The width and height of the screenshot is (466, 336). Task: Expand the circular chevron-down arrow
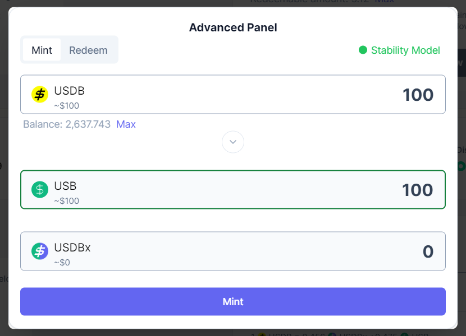(233, 142)
